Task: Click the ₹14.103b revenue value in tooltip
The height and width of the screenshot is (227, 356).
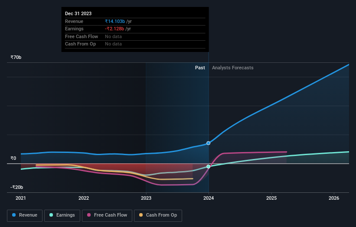Action: click(115, 21)
